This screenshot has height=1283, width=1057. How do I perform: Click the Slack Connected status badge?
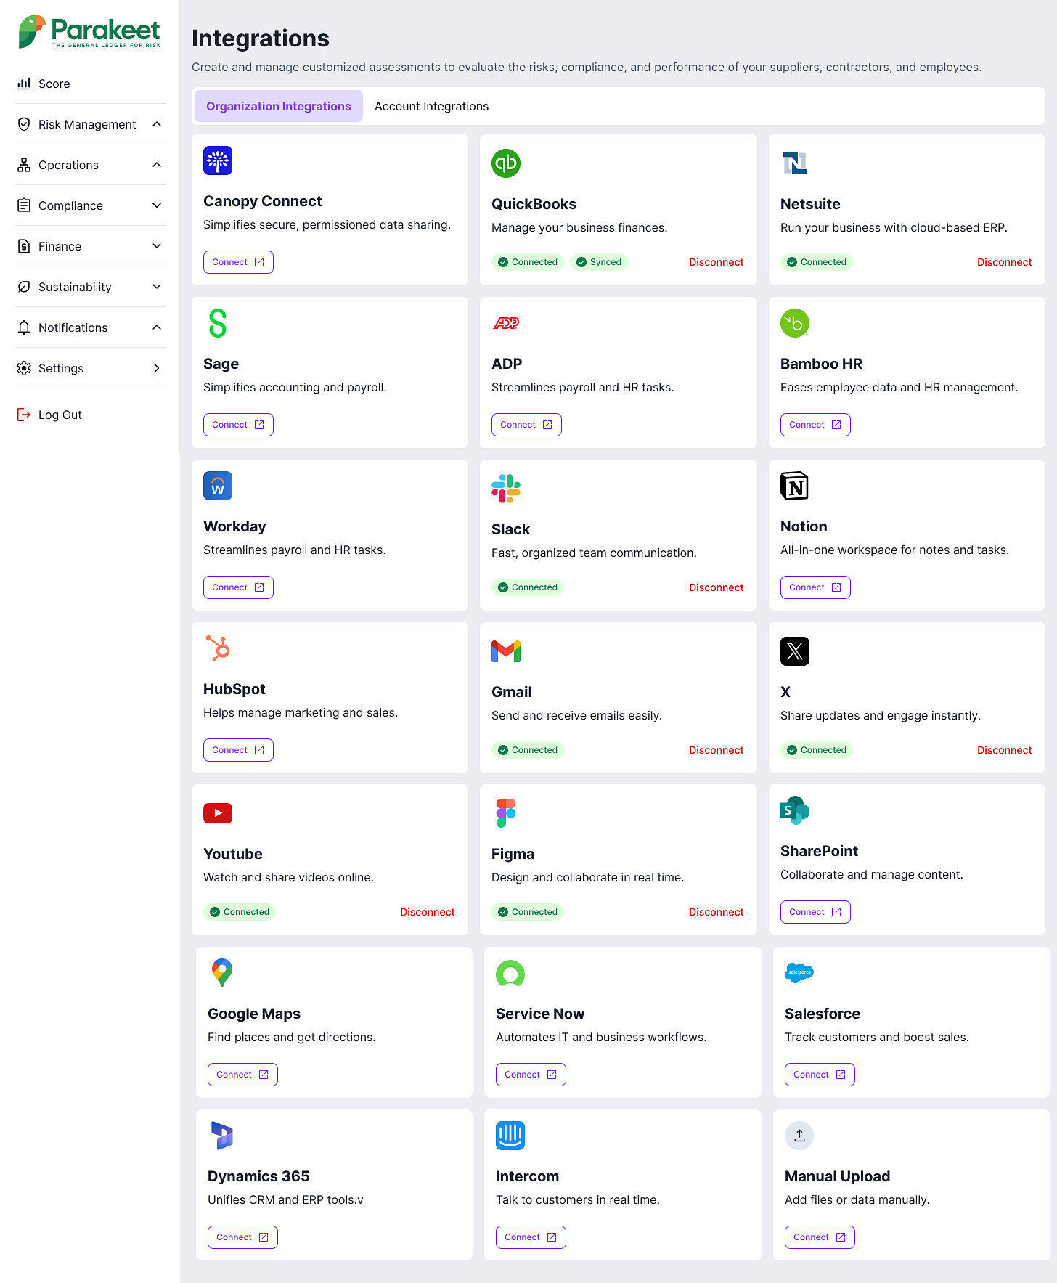point(528,587)
